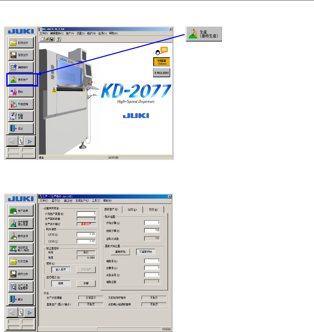Image resolution: width=314 pixels, height=332 pixels.
Task: Open 手动控制 manual control in KD-2077 sidebar
Action: [21, 104]
